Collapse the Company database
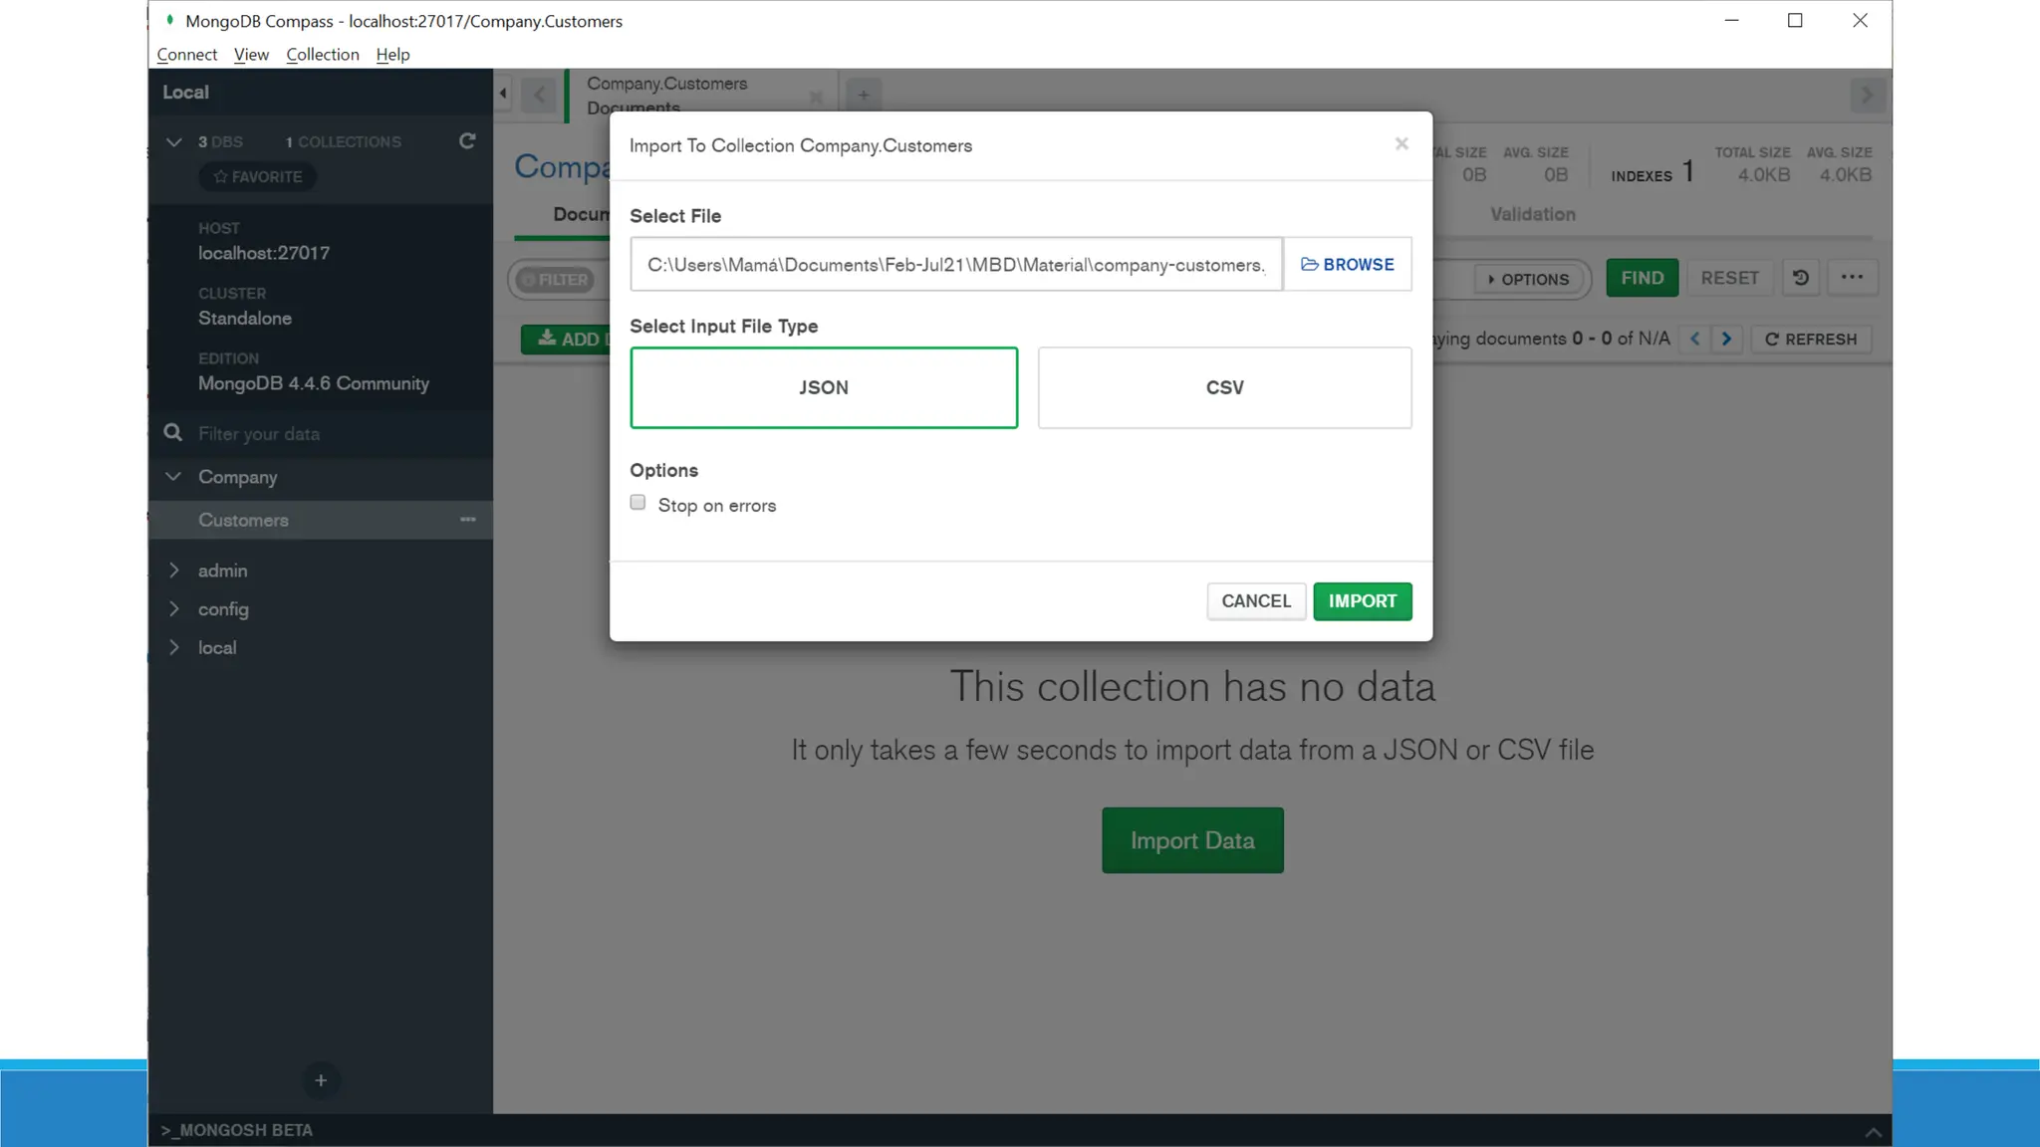2040x1147 pixels. (174, 477)
